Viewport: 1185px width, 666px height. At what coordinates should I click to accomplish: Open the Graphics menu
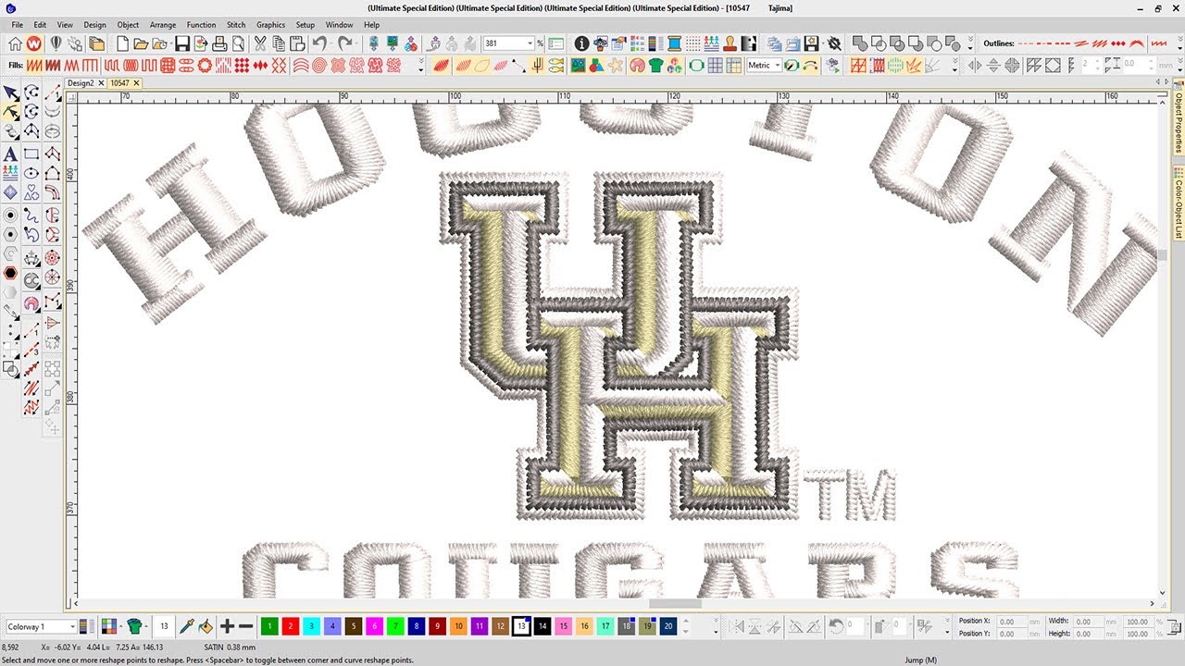270,25
